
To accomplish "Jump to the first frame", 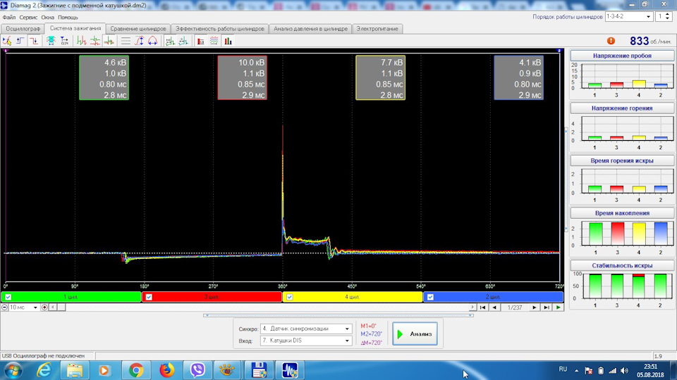I will click(482, 308).
